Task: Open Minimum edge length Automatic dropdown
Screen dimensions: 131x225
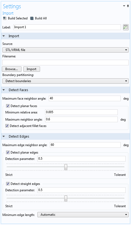Action: click(x=83, y=215)
